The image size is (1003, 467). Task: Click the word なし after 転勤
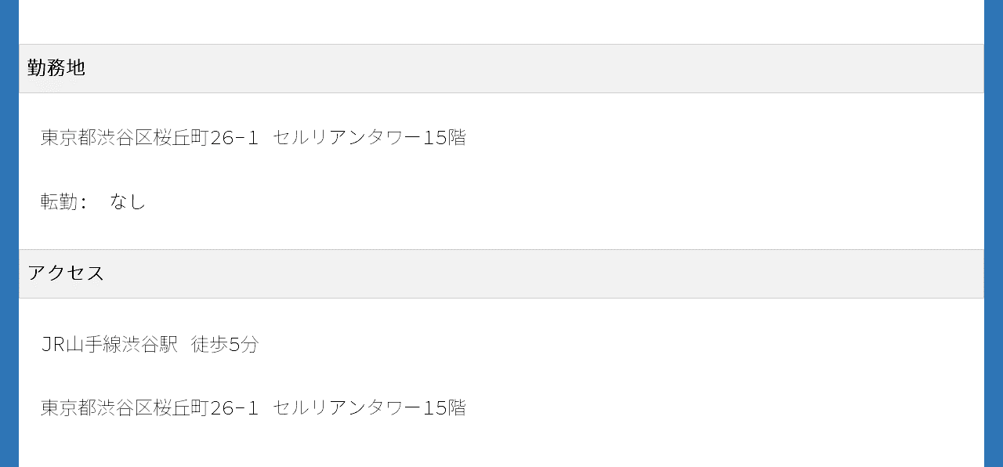click(x=129, y=202)
